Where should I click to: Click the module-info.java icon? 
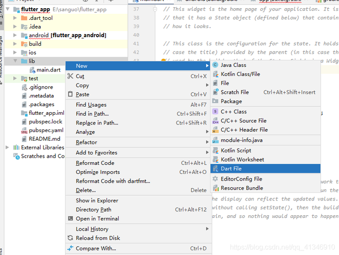pyautogui.click(x=215, y=140)
